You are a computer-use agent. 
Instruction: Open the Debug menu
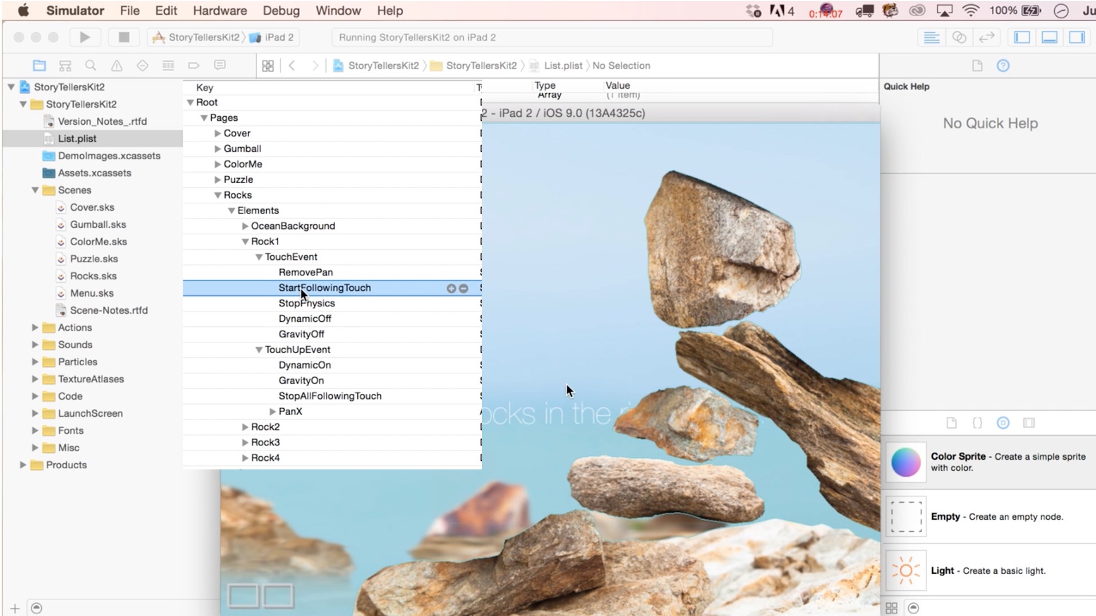pos(281,10)
